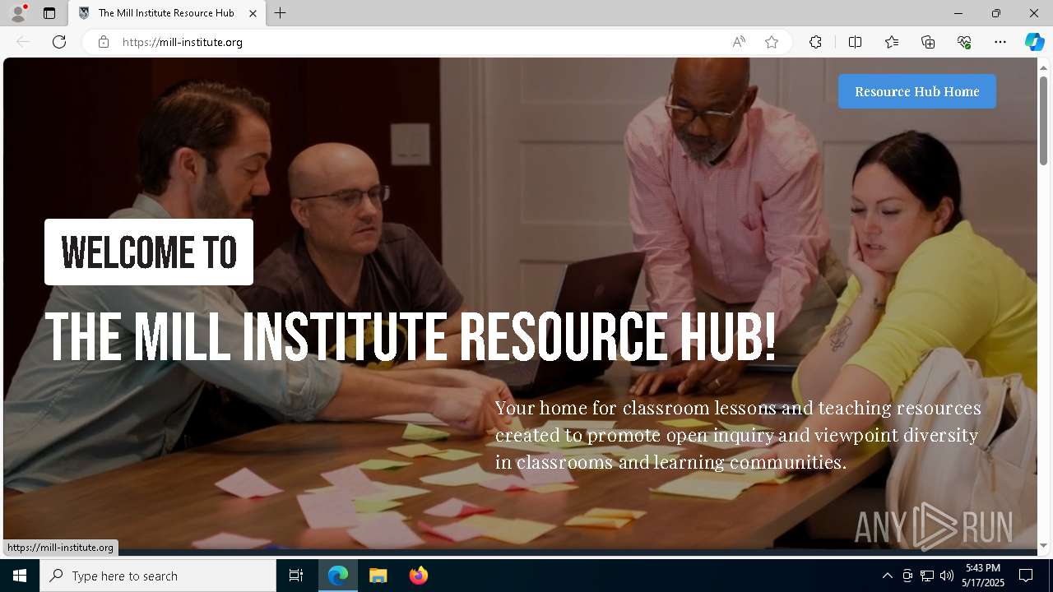This screenshot has width=1053, height=592.
Task: Go back to the previous page
Action: point(23,42)
